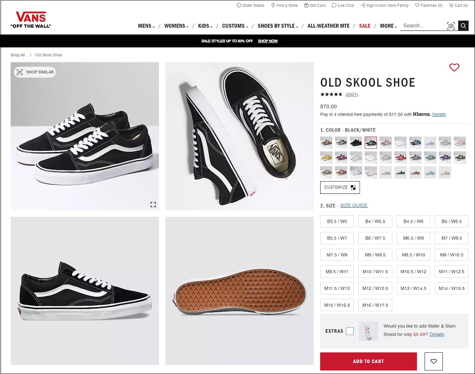This screenshot has width=475, height=374.
Task: Click heart button beside Add to Cart
Action: pyautogui.click(x=433, y=361)
